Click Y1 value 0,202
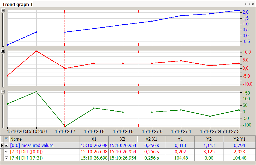 coord(180,152)
